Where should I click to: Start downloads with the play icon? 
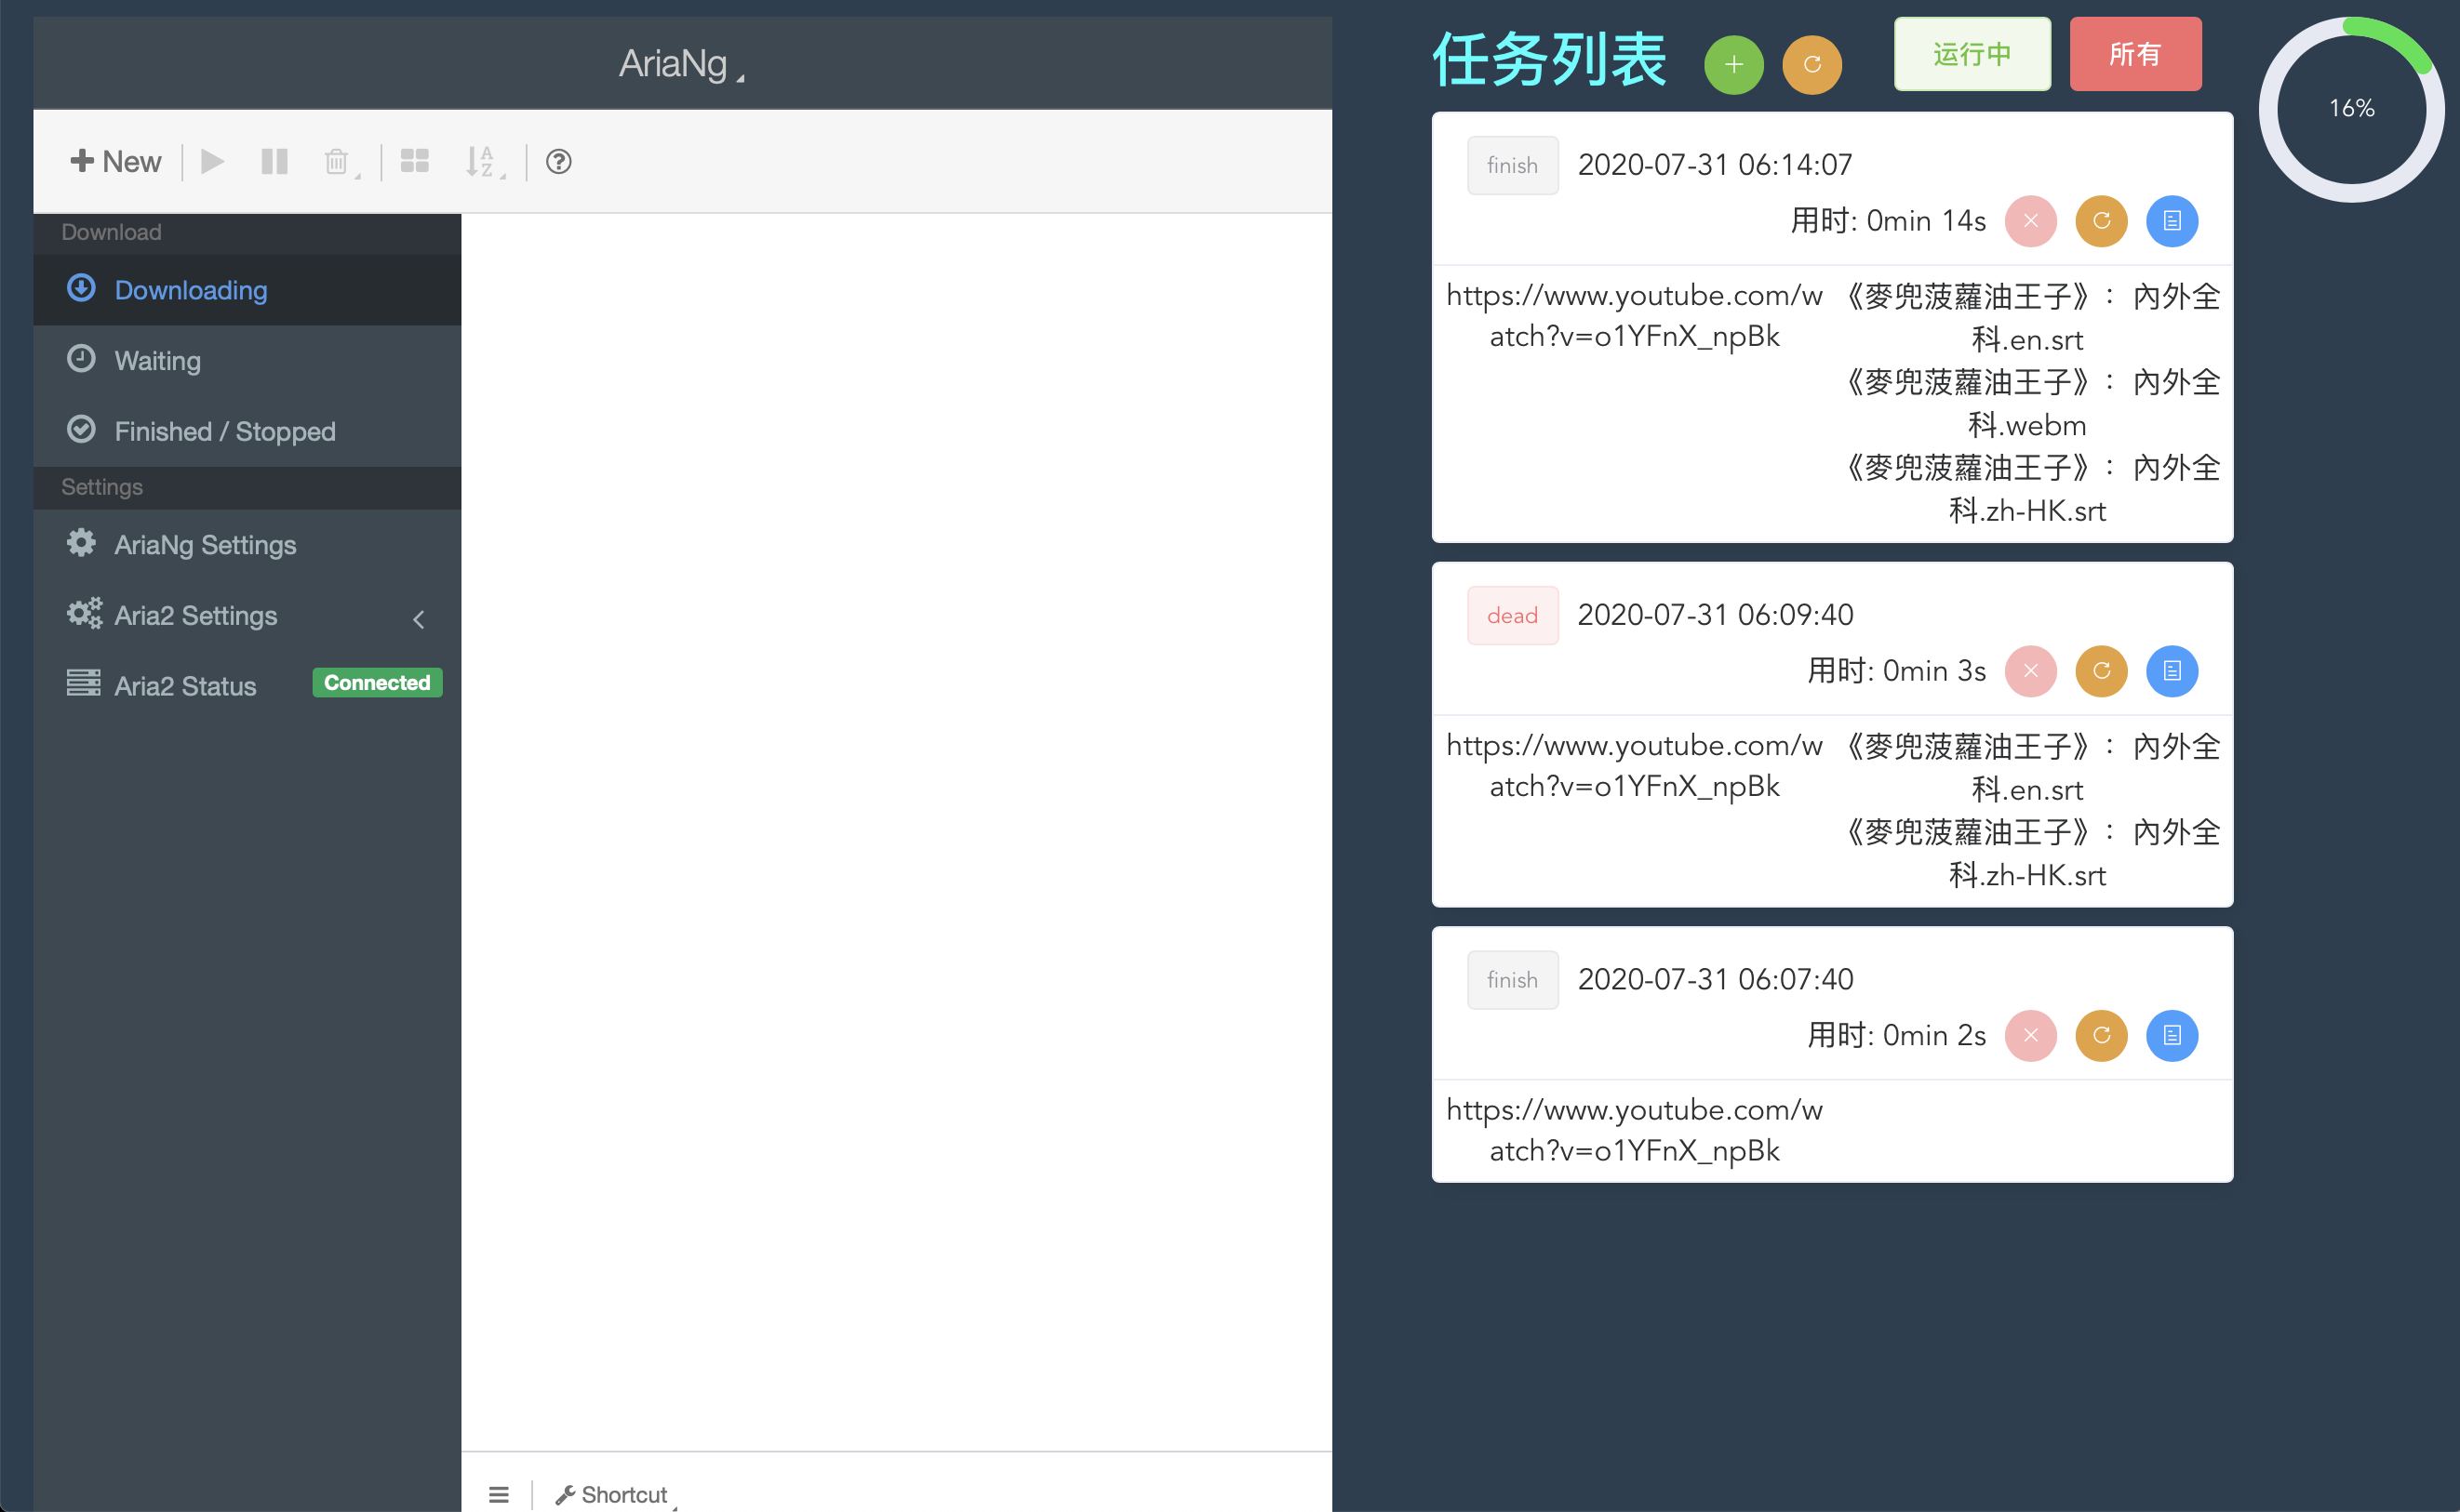(x=212, y=161)
